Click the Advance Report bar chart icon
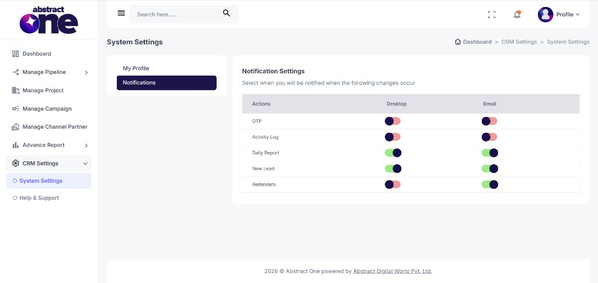This screenshot has width=598, height=283. tap(16, 145)
